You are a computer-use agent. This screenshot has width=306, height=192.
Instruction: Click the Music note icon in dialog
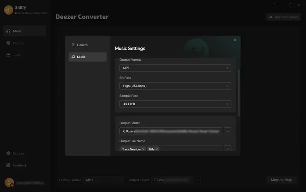tap(73, 57)
